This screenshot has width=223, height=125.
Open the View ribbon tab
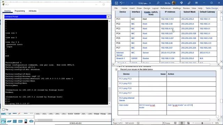click(194, 8)
